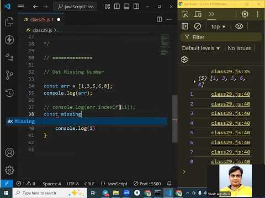Open the class29.js:35 source link
Viewport: 265px width, 198px height.
point(230,71)
